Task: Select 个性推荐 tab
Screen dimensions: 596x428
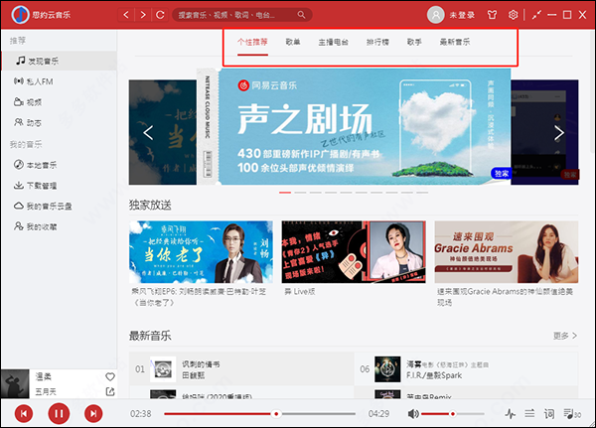Action: (x=252, y=42)
